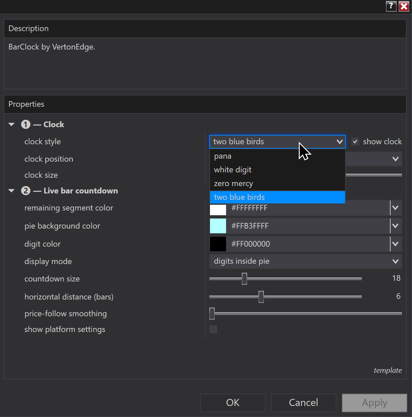Open the pie background color dropdown arrow
This screenshot has width=412, height=417.
click(x=396, y=226)
